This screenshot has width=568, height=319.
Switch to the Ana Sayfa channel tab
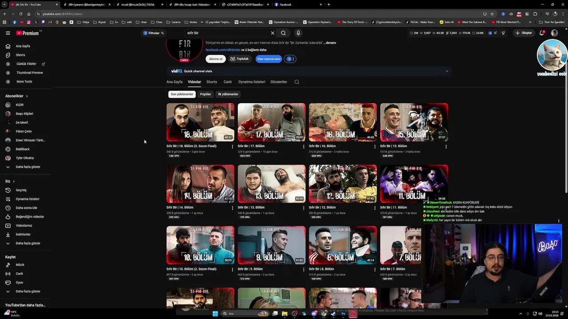point(174,82)
